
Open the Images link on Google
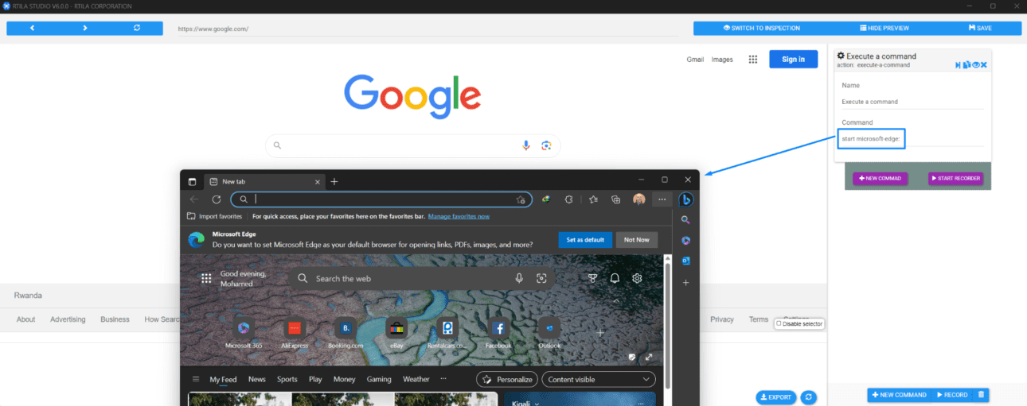[x=722, y=60]
